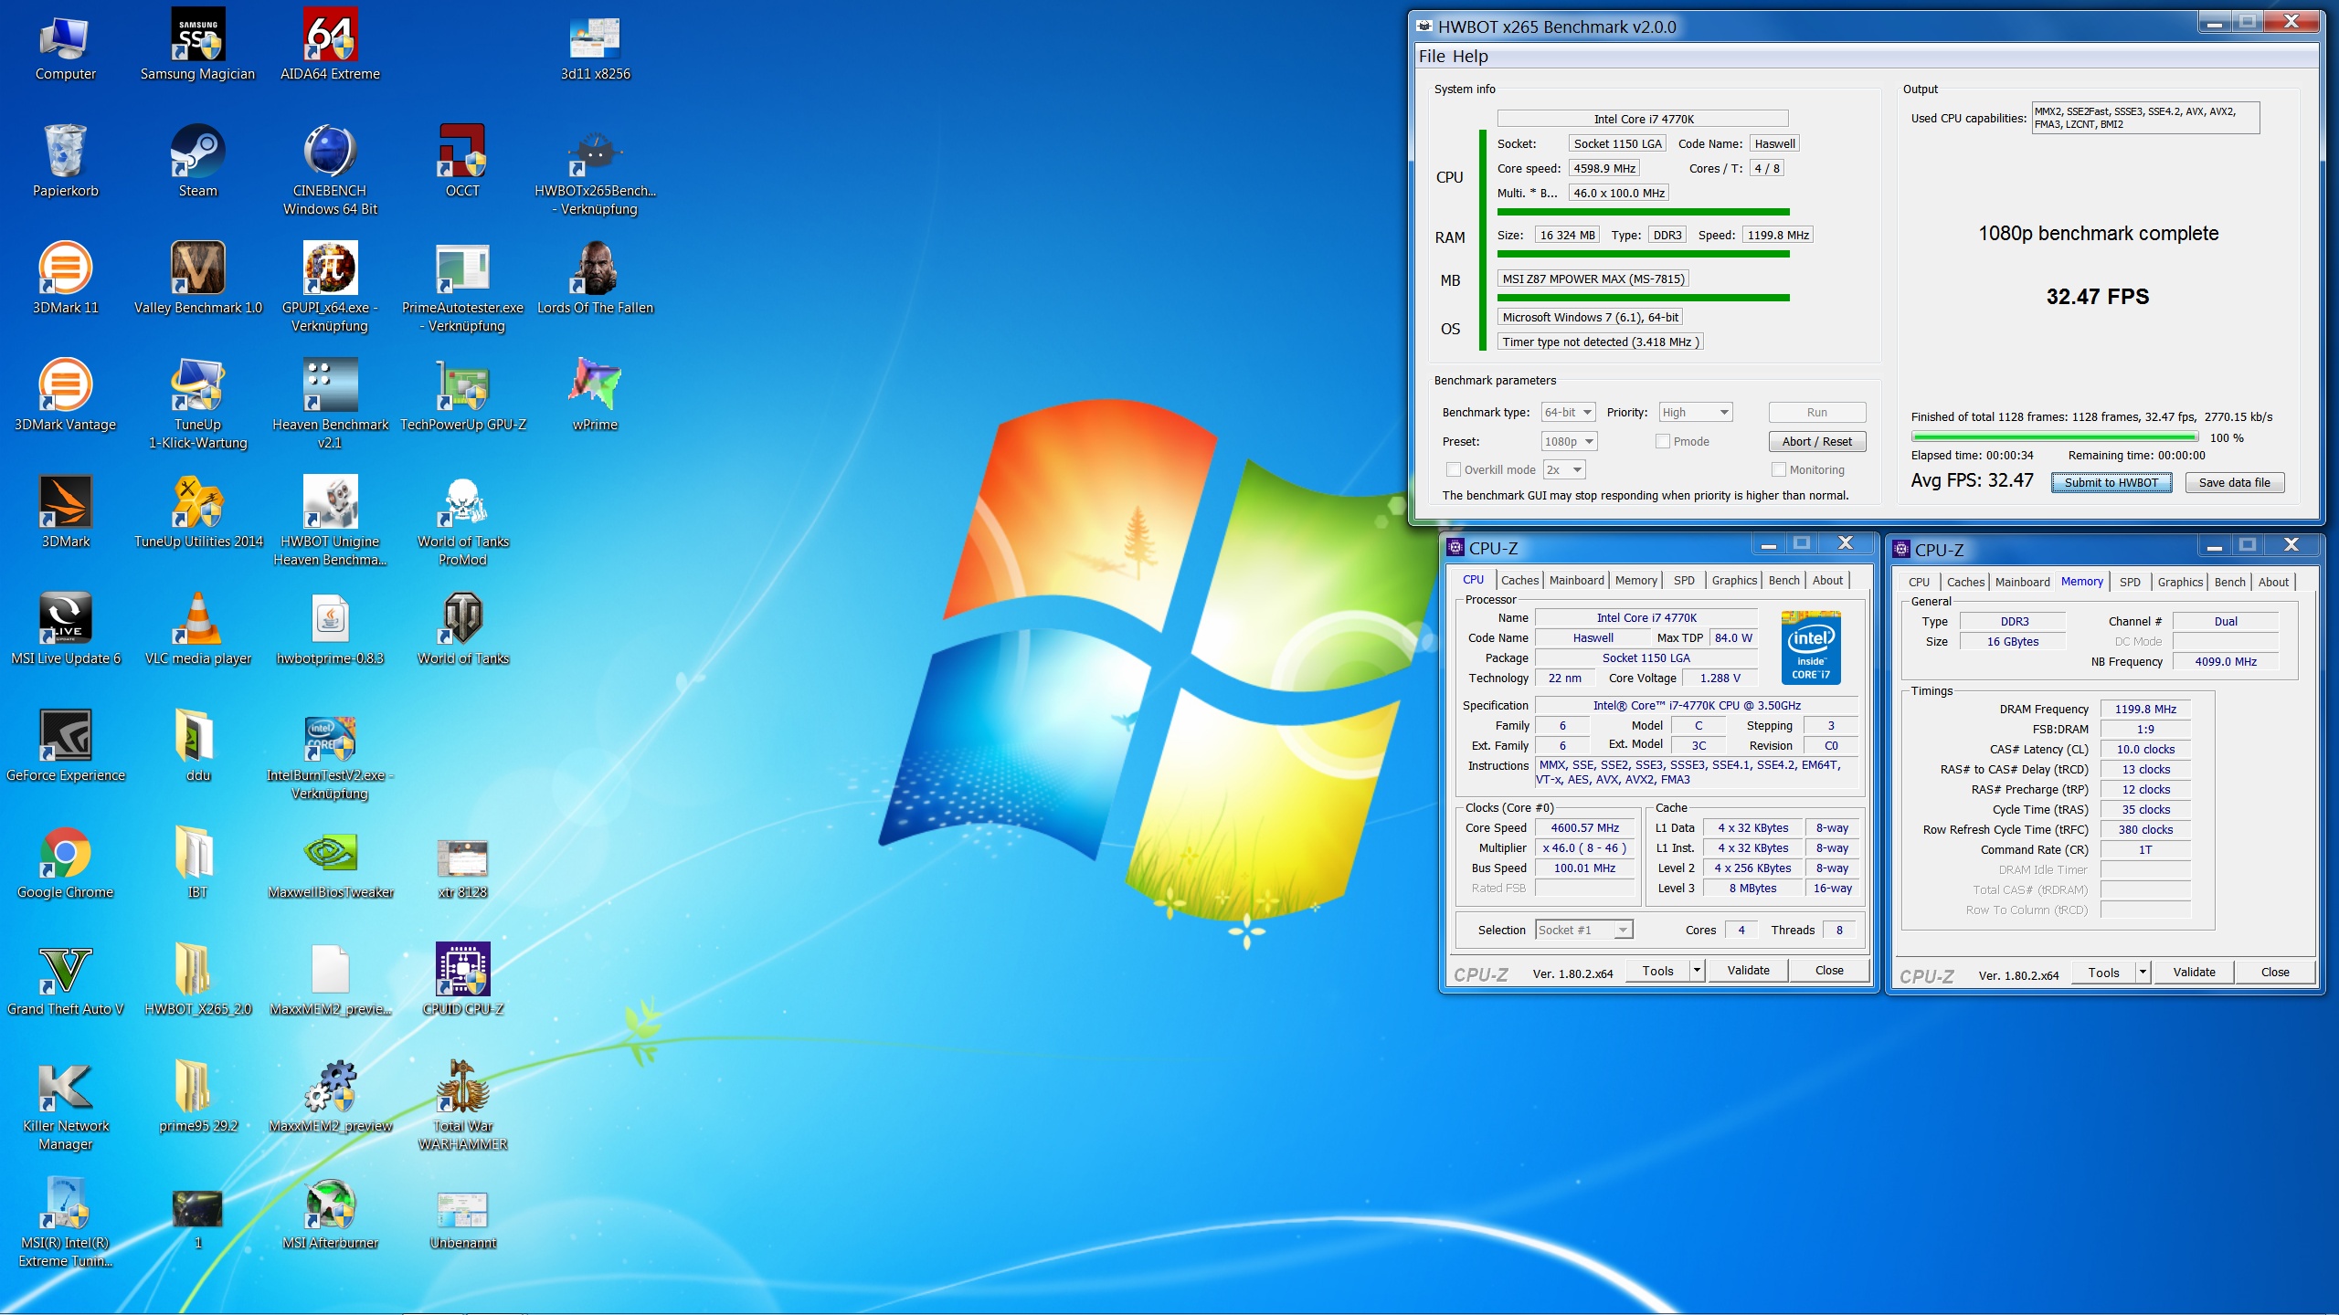This screenshot has width=2339, height=1315.
Task: Click the Used CPU capabilities text box
Action: pyautogui.click(x=2145, y=118)
